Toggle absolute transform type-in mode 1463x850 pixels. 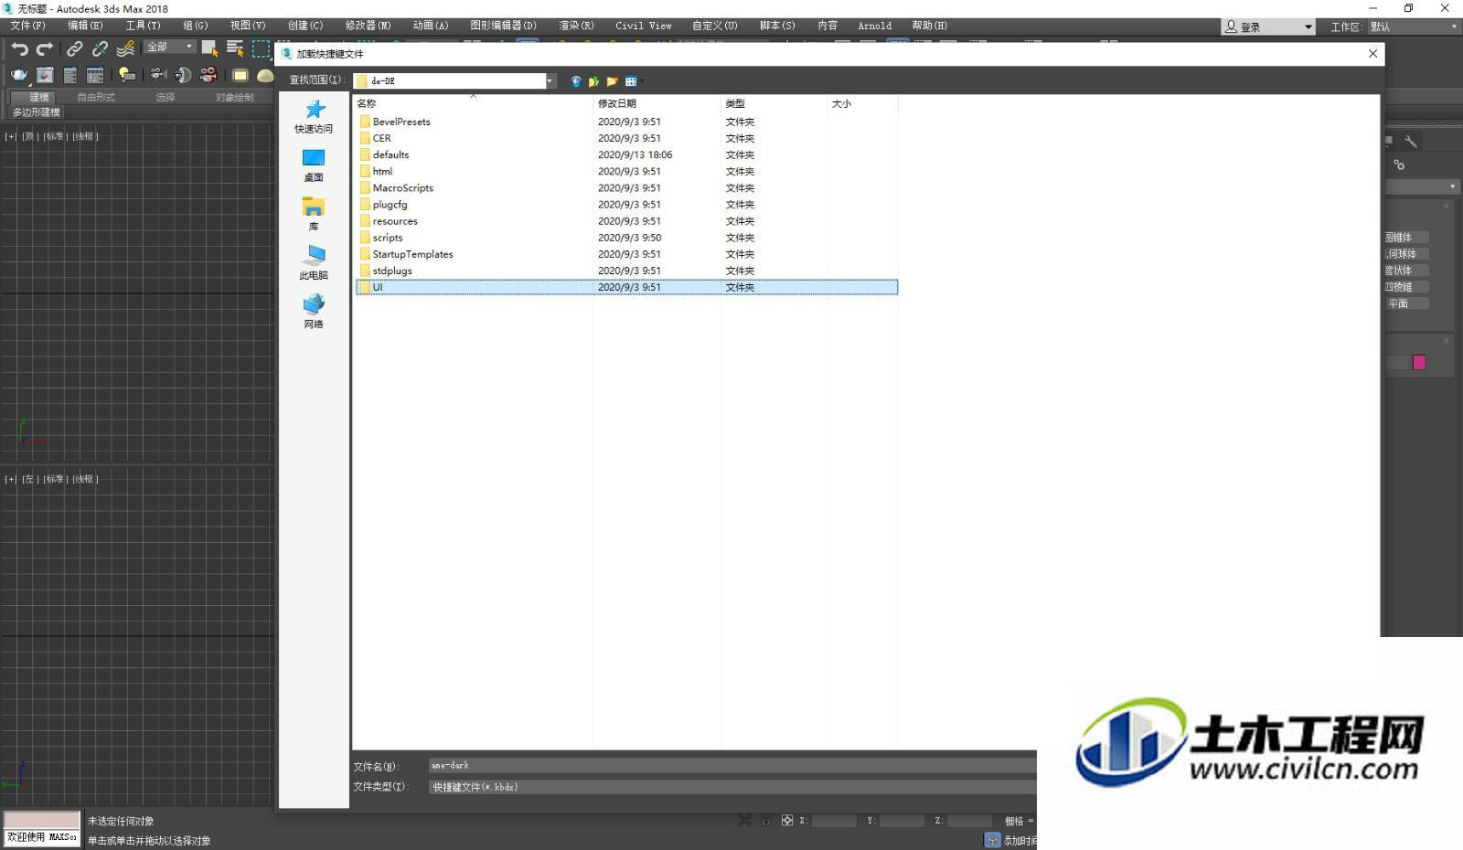point(787,821)
